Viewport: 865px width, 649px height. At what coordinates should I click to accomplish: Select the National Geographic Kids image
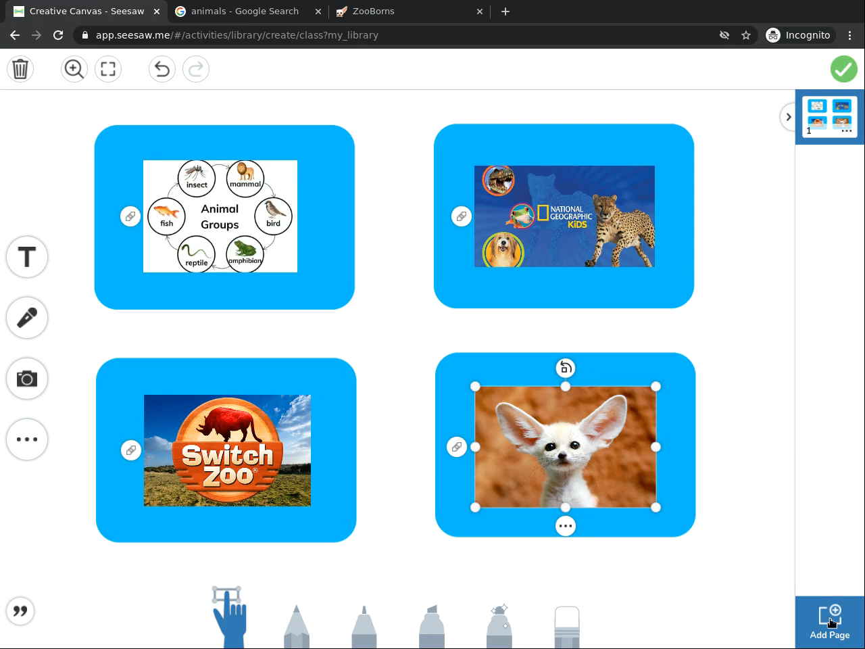564,216
